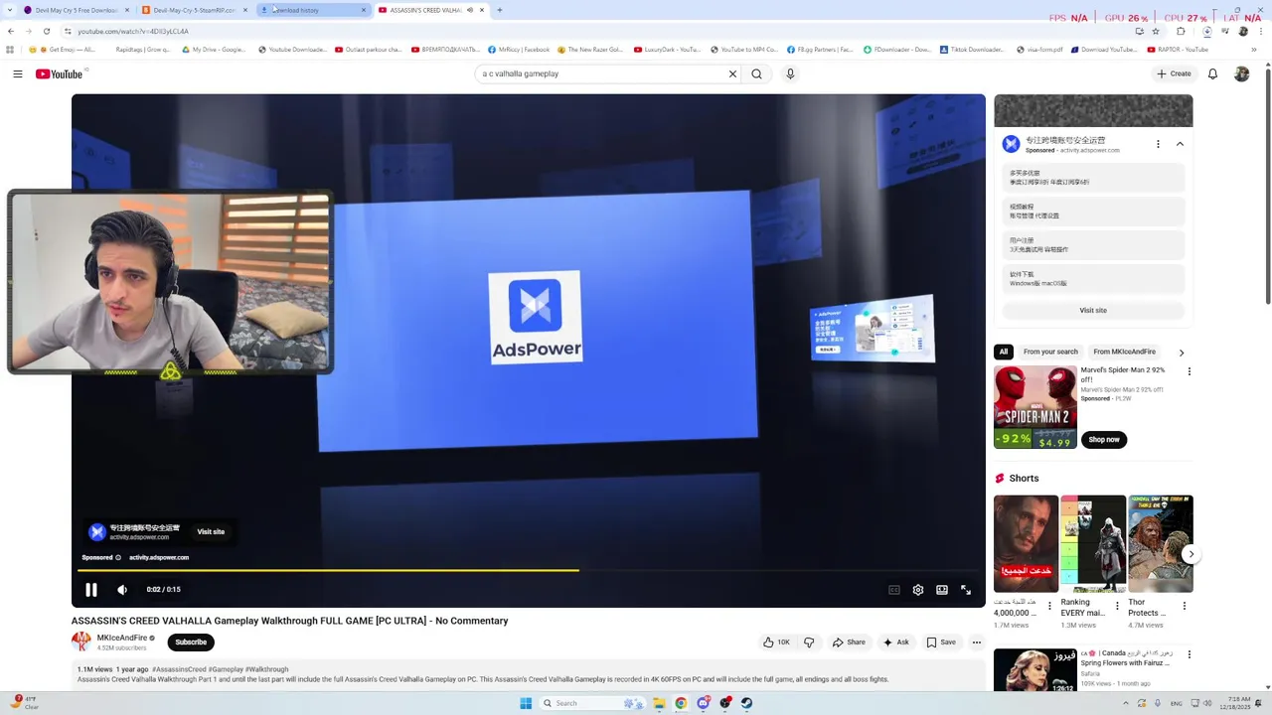1272x715 pixels.
Task: Open the Windows Start menu
Action: (x=526, y=703)
